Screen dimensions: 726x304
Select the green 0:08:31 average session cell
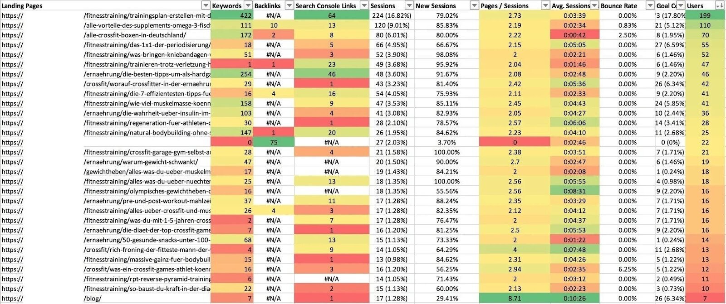[574, 191]
